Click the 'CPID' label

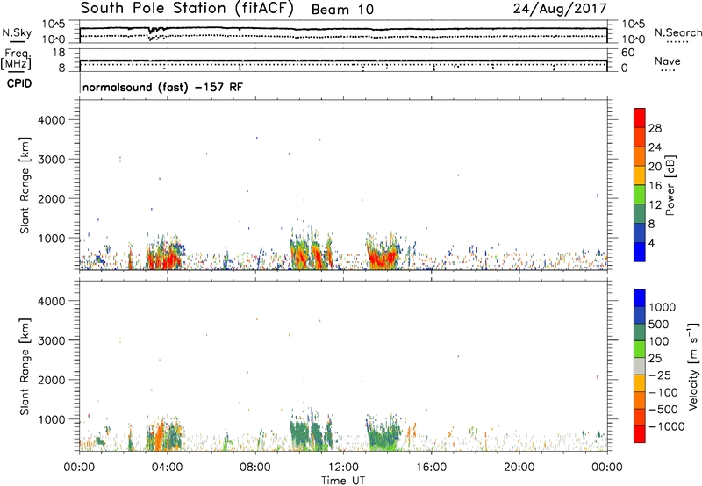19,83
